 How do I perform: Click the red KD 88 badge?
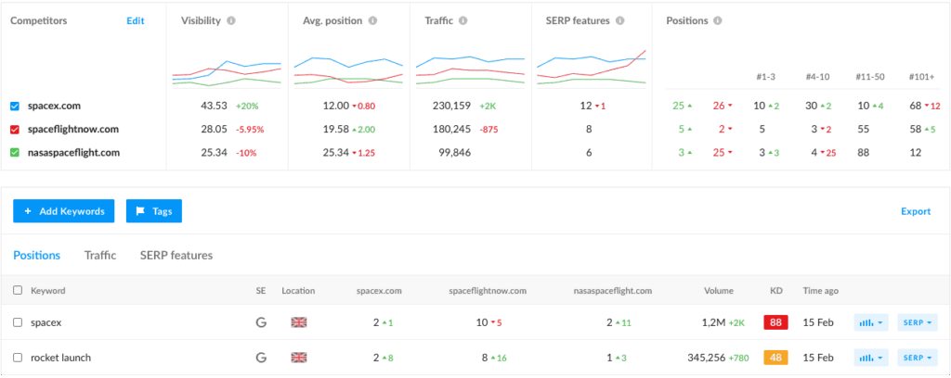pyautogui.click(x=775, y=322)
